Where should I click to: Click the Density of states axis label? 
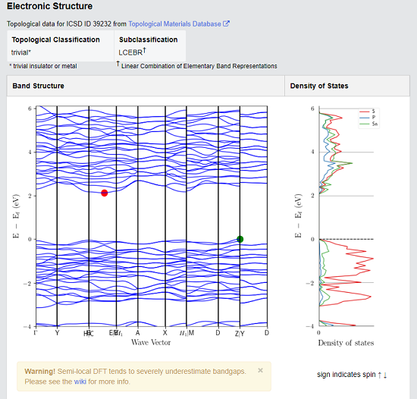[346, 343]
